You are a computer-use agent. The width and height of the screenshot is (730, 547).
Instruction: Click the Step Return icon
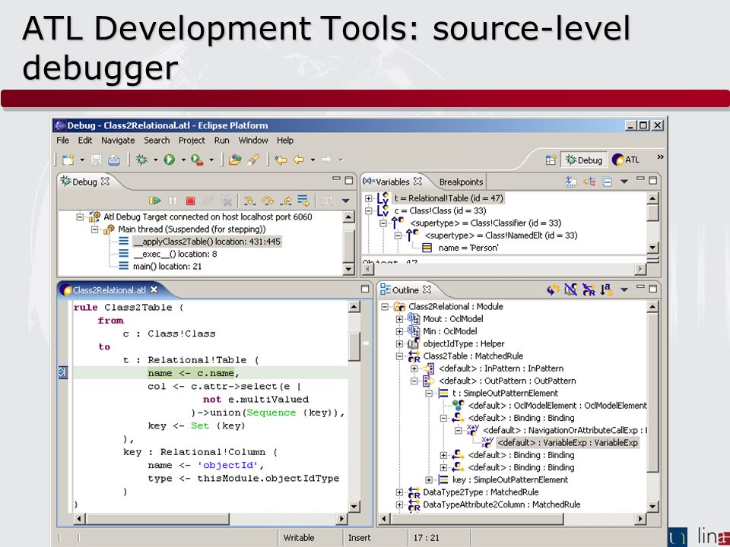click(x=286, y=201)
